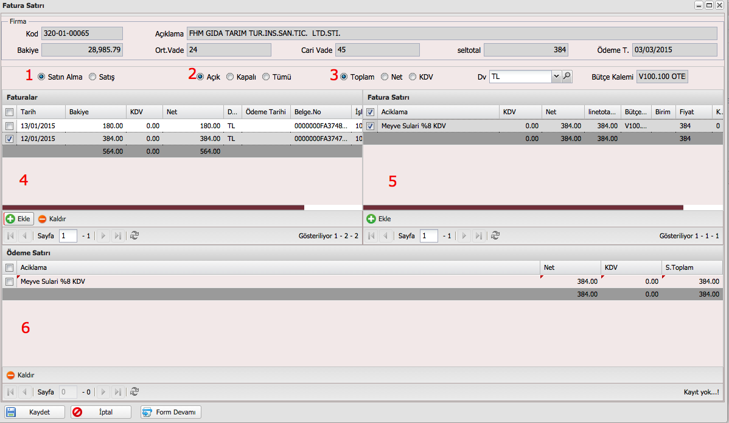729x423 pixels.
Task: Refresh the Faturalar grid
Action: (134, 236)
